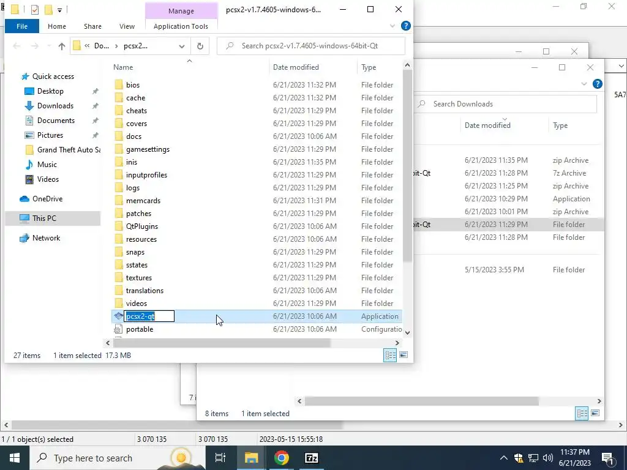Viewport: 627px width, 470px height.
Task: Click the Downloads window horizontal scrollbar
Action: click(422, 401)
